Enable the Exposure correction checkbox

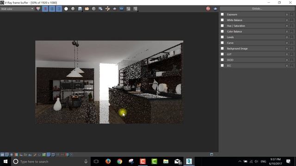pyautogui.click(x=222, y=14)
